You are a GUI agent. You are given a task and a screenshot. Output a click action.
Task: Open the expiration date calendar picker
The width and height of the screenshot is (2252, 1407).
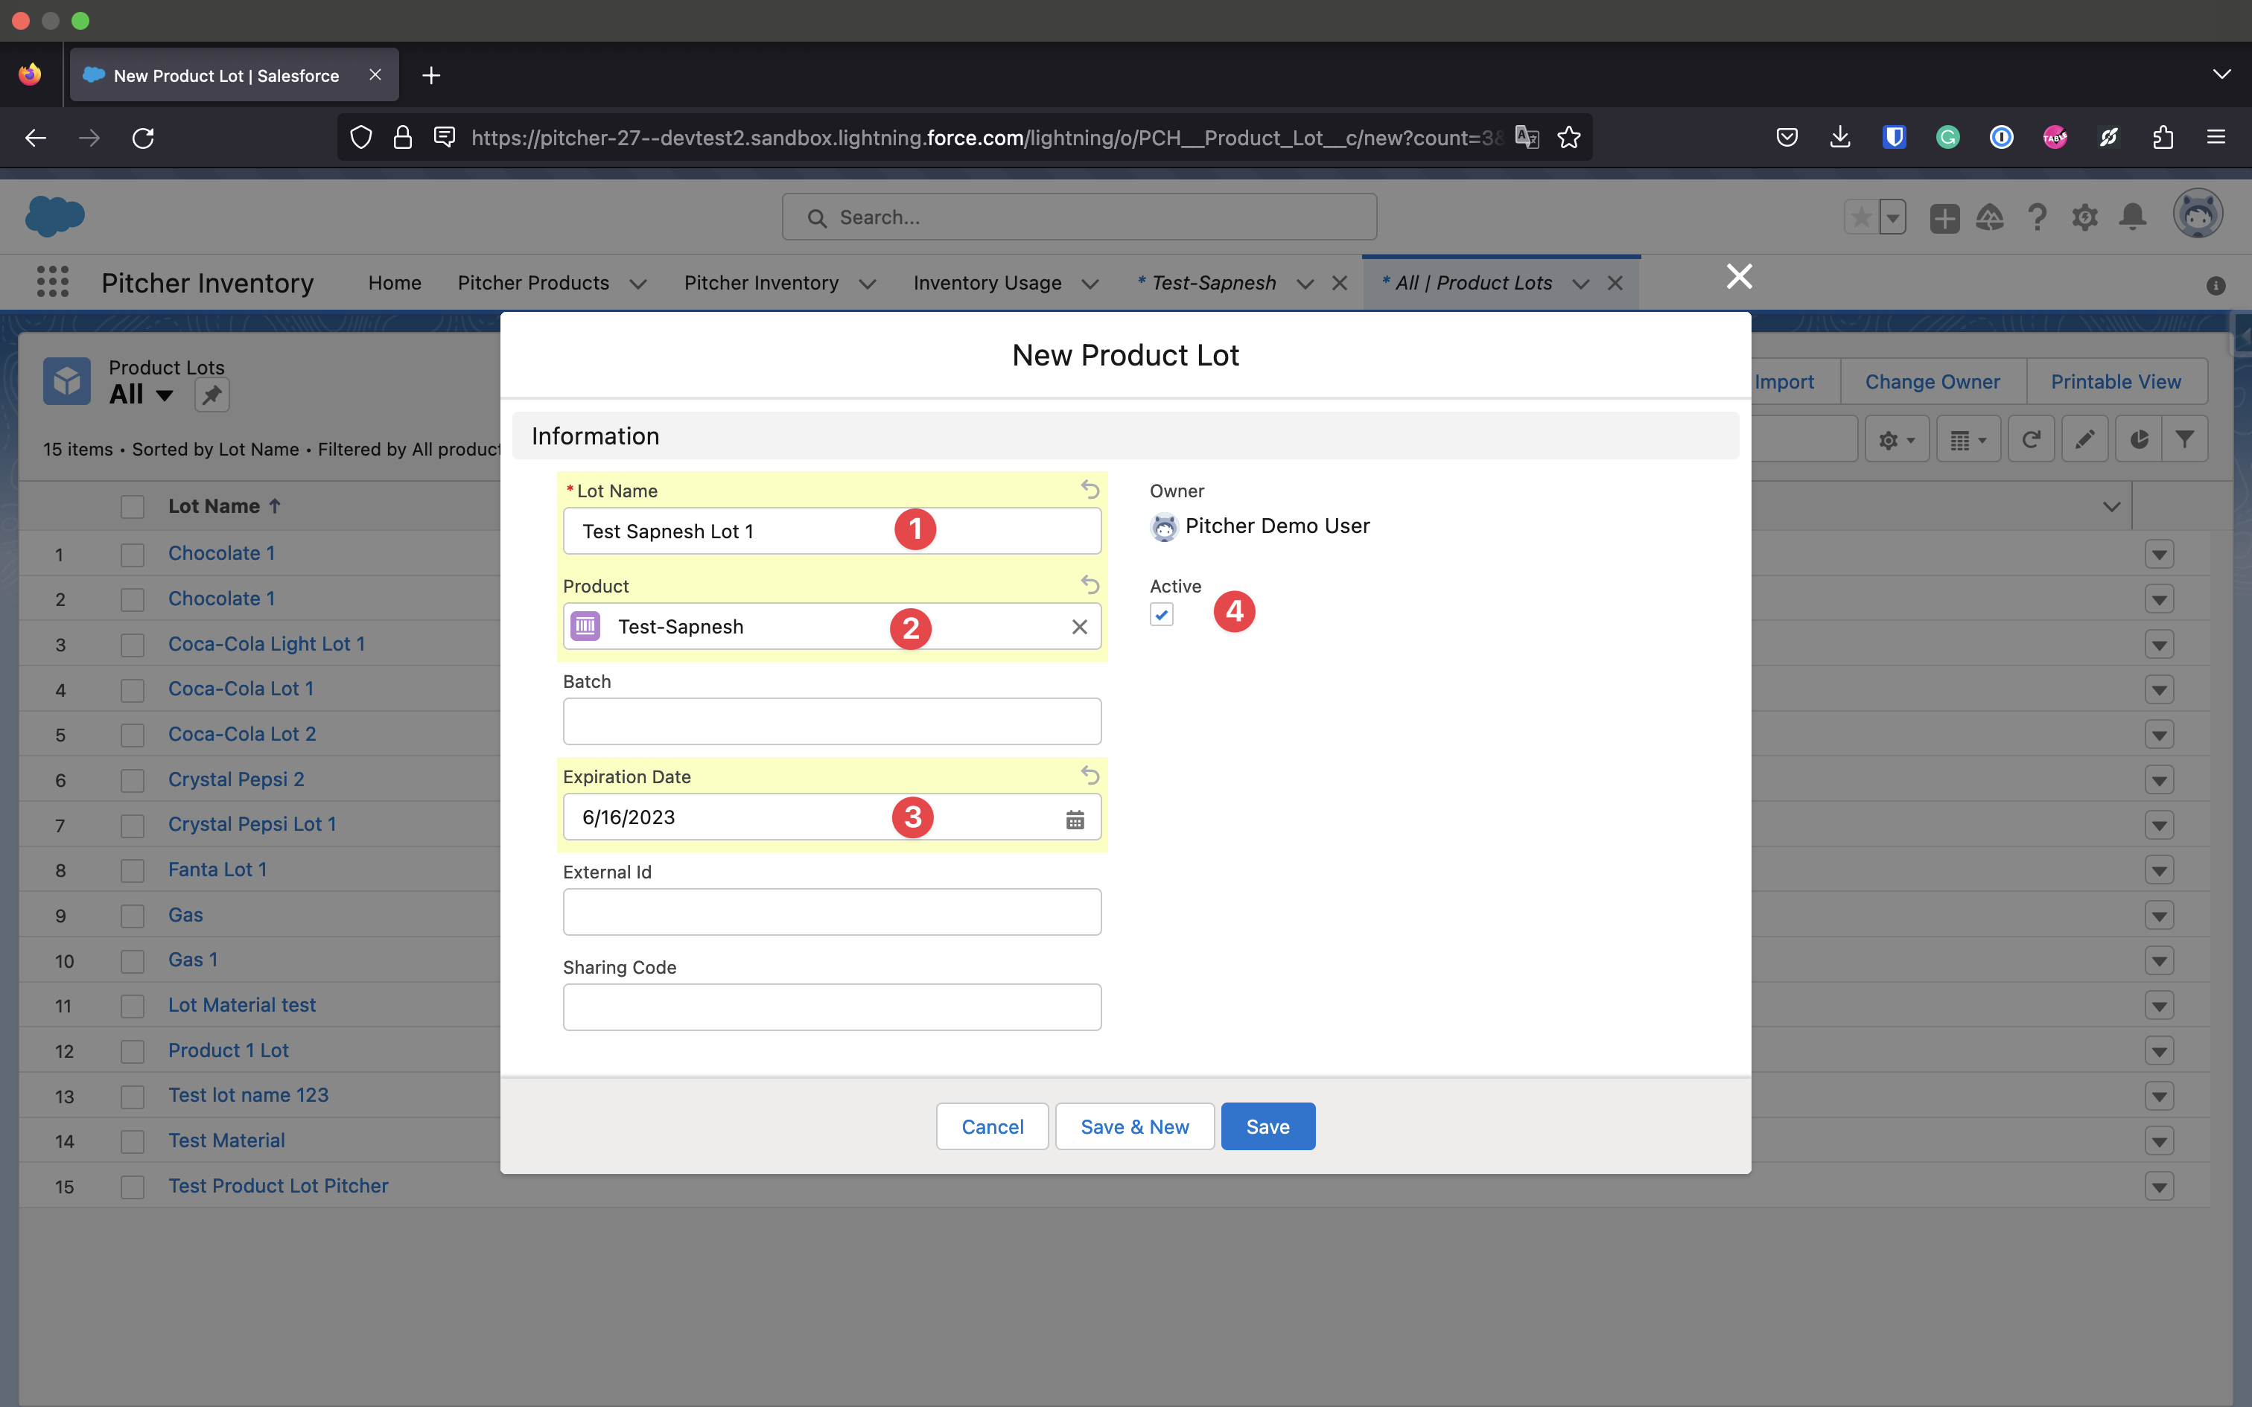click(1075, 819)
